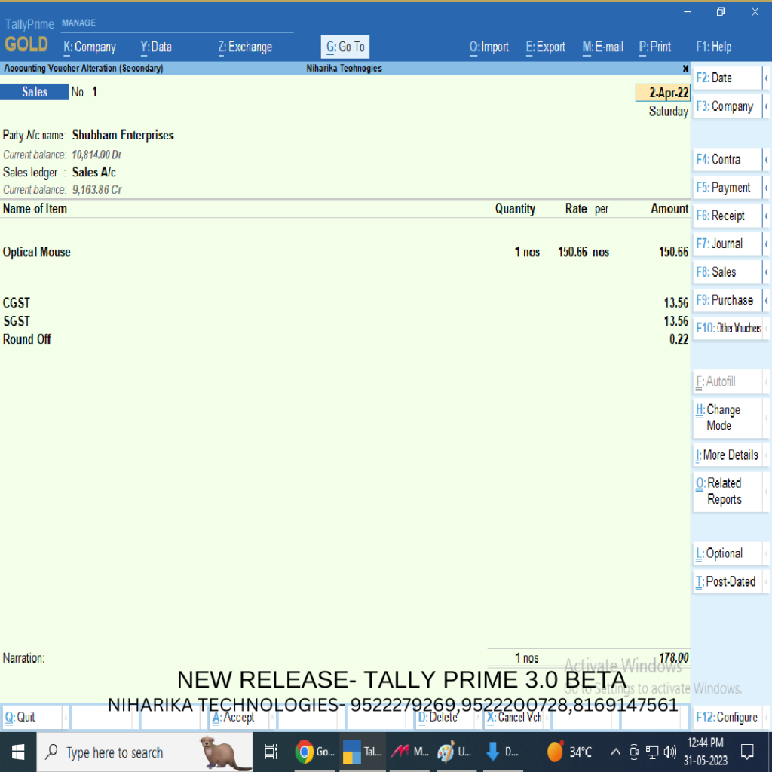The height and width of the screenshot is (772, 772).
Task: Open the Y: Data menu
Action: click(156, 47)
